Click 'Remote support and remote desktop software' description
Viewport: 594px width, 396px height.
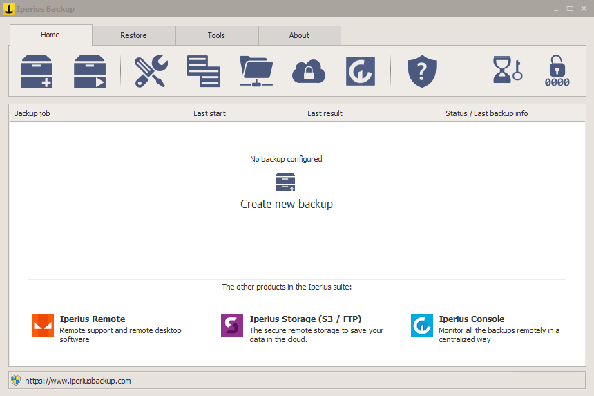120,335
